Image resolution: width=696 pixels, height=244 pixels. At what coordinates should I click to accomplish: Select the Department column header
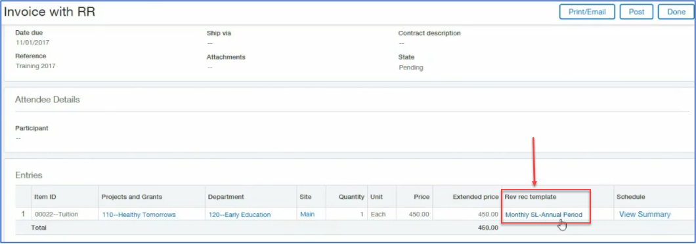point(251,197)
